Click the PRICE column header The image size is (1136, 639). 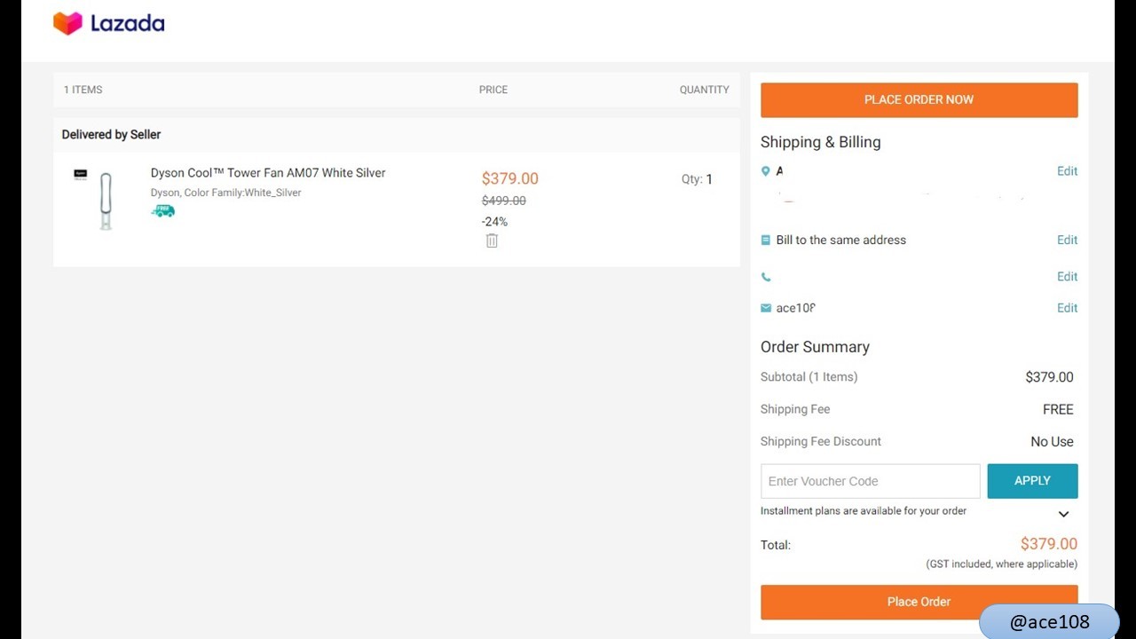click(493, 90)
